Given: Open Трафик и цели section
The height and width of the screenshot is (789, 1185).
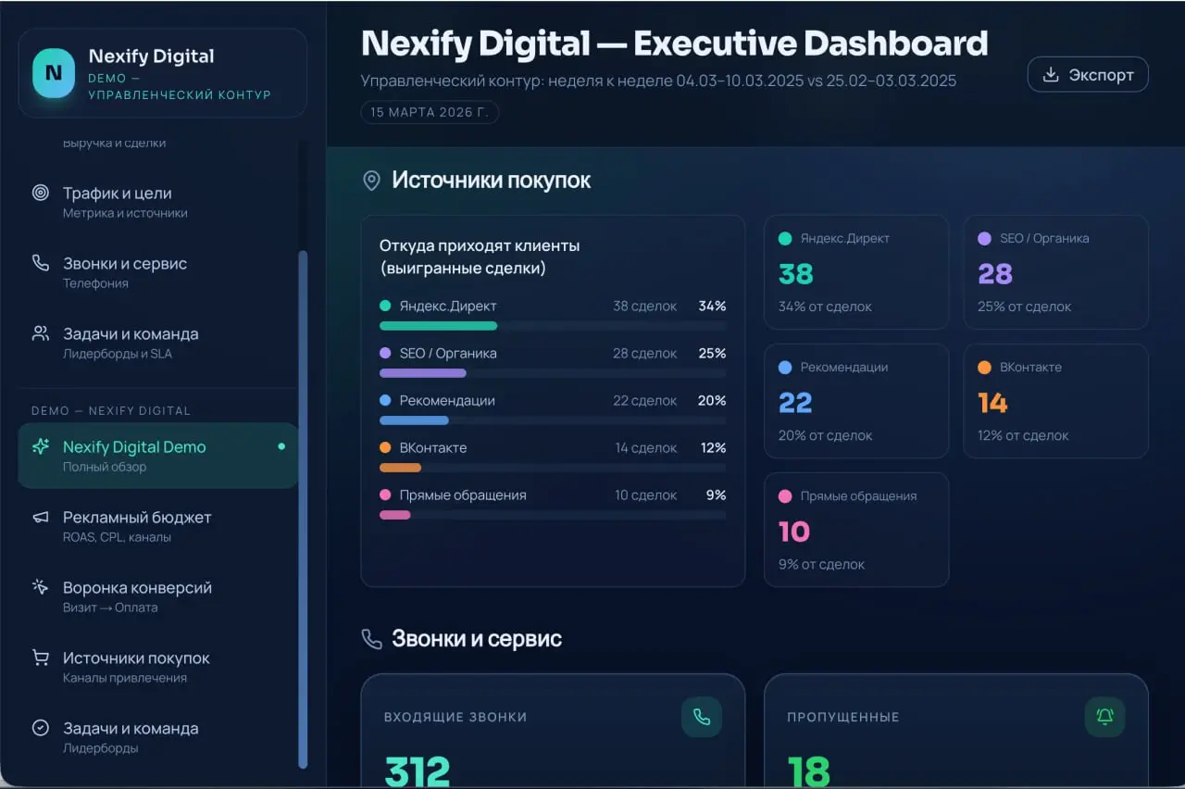Looking at the screenshot, I should [x=157, y=202].
